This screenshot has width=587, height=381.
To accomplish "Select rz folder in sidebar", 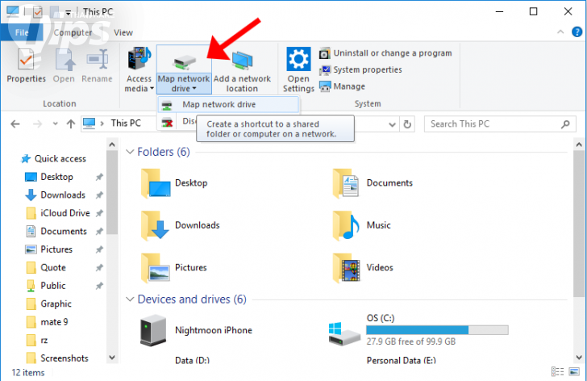I will [x=37, y=340].
